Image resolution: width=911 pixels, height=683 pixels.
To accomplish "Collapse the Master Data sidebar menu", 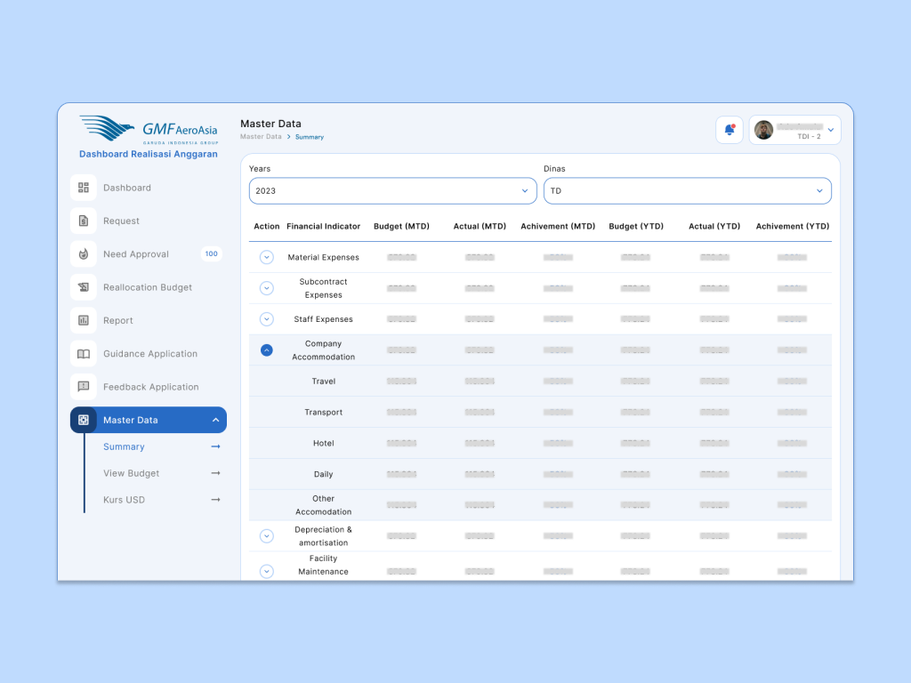I will (215, 421).
